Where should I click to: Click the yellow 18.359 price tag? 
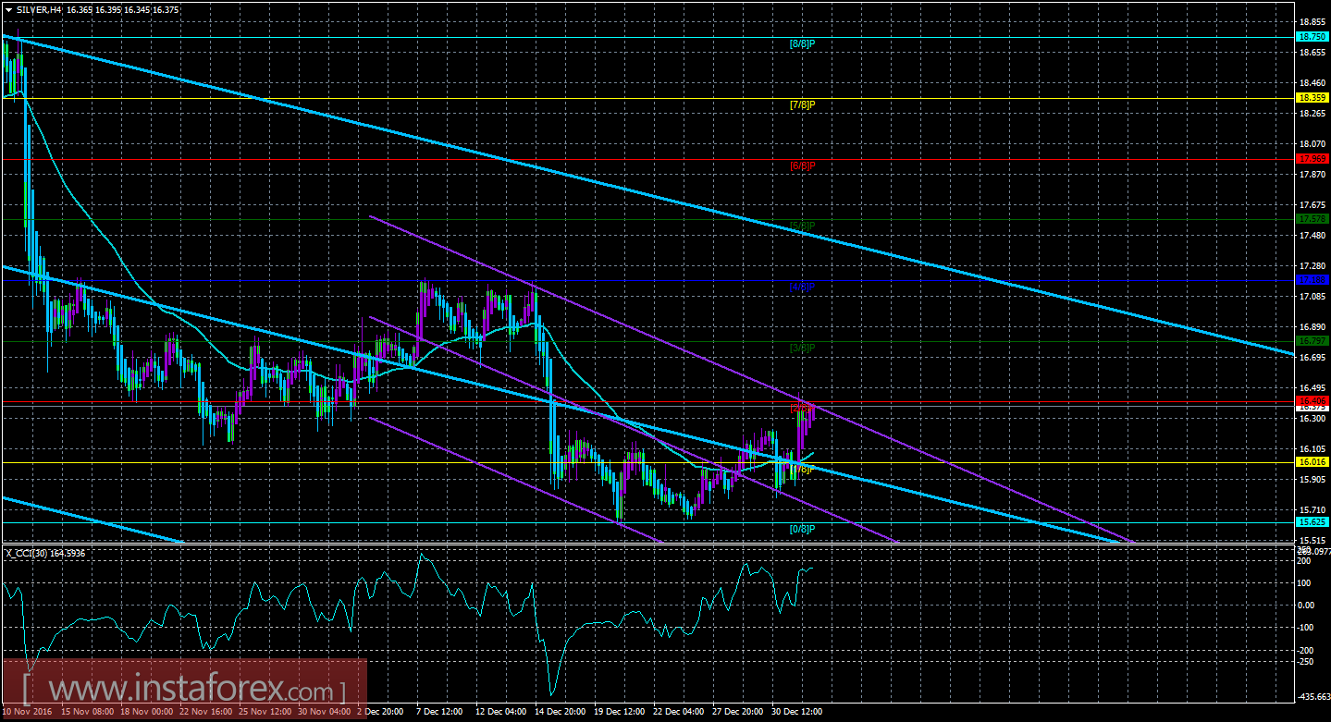tap(1313, 97)
